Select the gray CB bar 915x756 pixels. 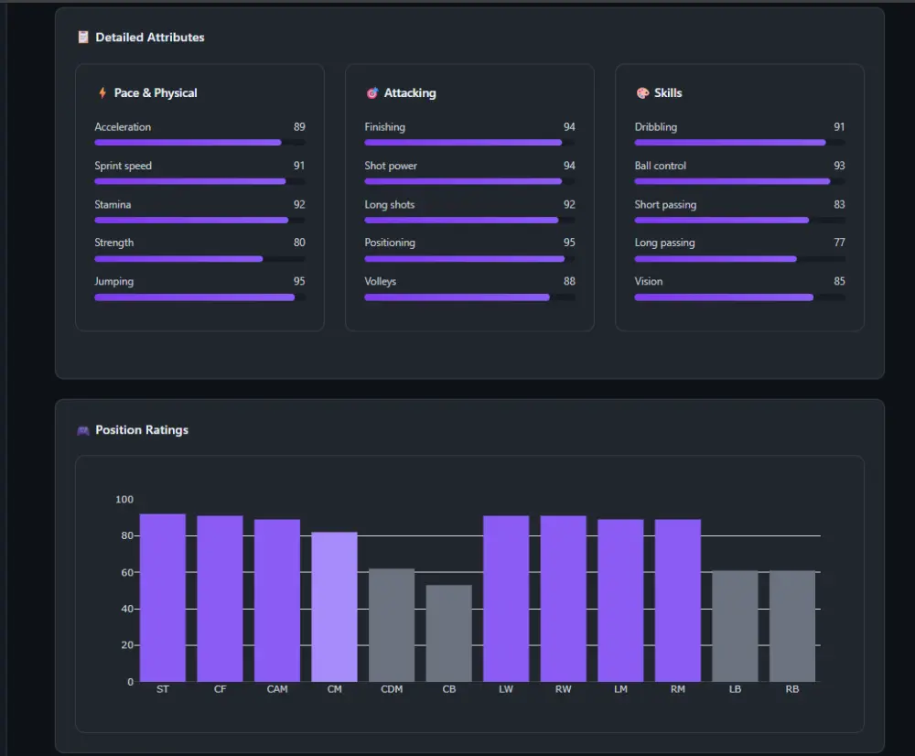point(448,633)
